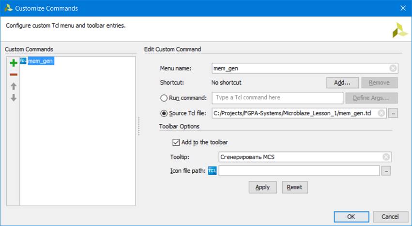This screenshot has width=412, height=226.
Task: Clear the Menu name field with X icon
Action: coord(393,68)
